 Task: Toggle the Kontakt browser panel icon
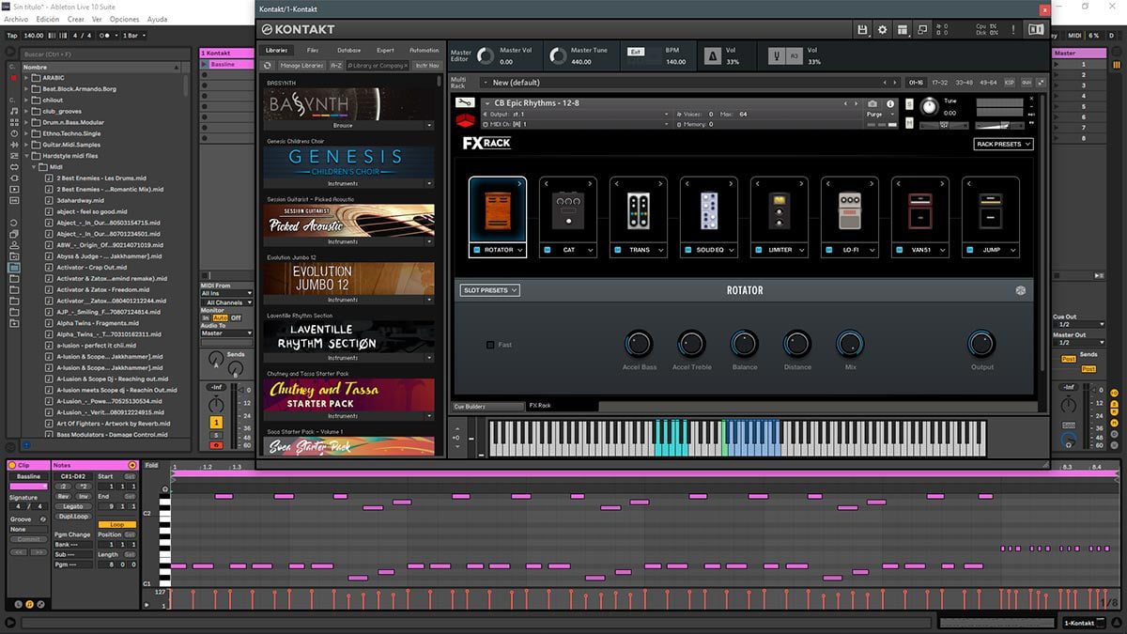(x=1036, y=30)
